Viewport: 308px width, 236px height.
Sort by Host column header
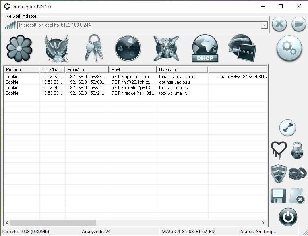(x=133, y=69)
